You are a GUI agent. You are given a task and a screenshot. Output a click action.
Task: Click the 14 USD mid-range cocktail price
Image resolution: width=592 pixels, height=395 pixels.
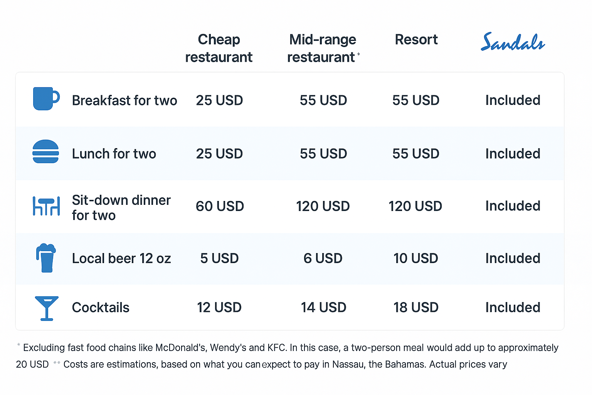pos(323,308)
